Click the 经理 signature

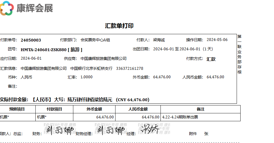coord(149,130)
